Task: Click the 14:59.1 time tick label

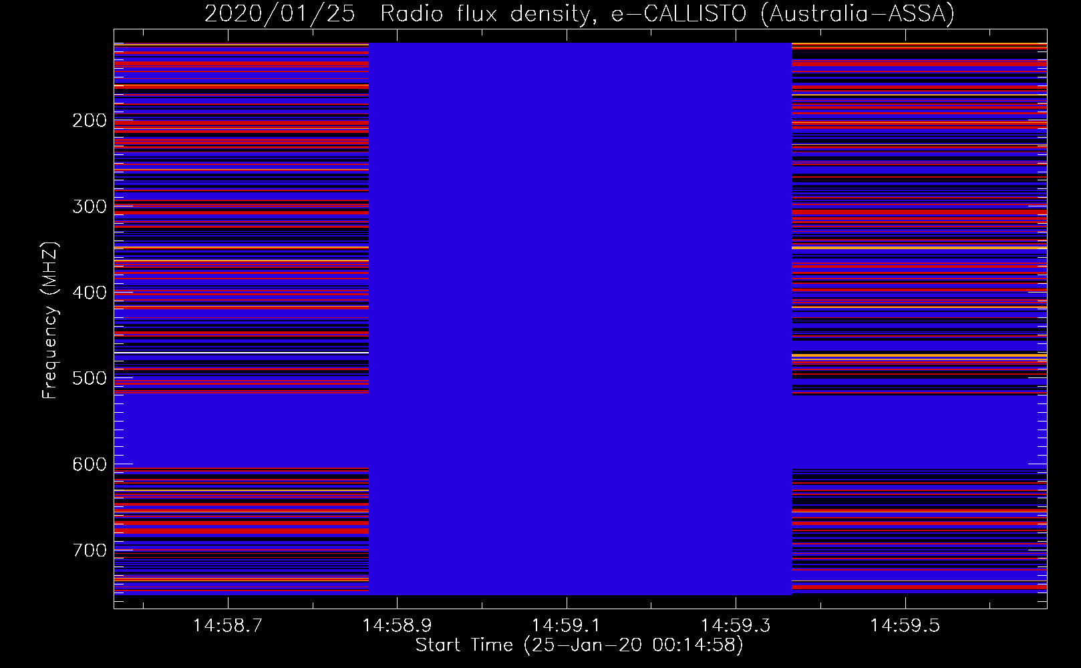Action: (567, 626)
